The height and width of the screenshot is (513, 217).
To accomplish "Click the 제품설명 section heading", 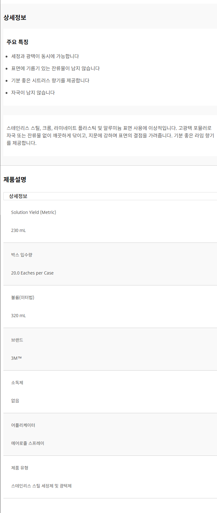I will pyautogui.click(x=15, y=179).
